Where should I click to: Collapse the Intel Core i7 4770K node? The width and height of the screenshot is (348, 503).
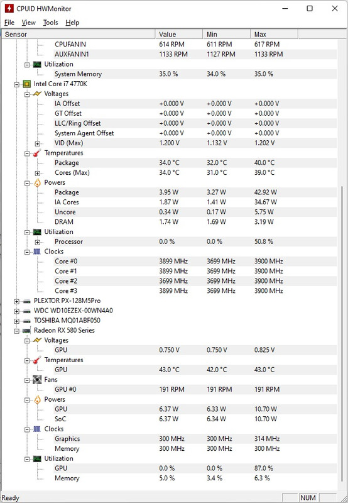pos(17,85)
